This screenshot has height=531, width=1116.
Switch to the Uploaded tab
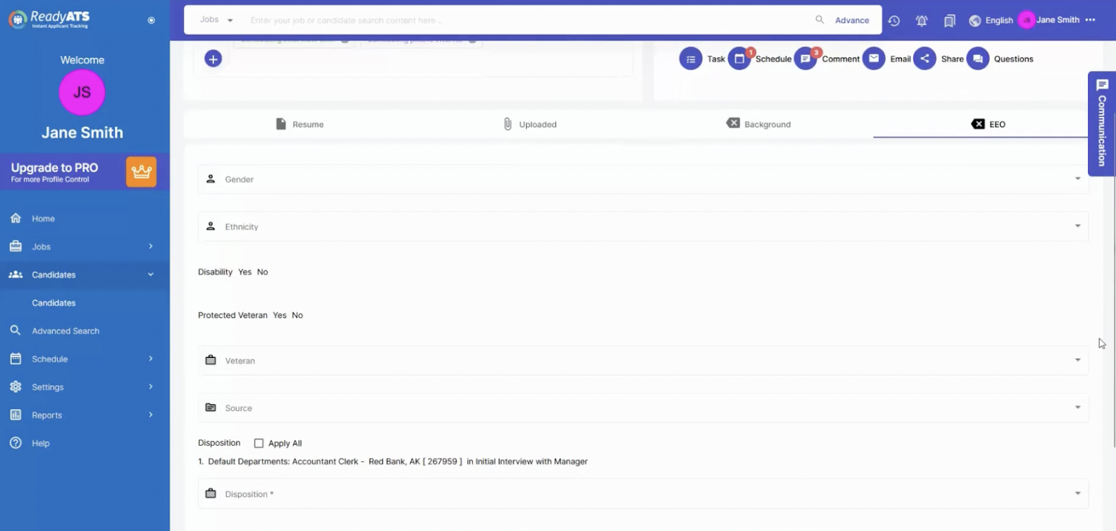[529, 124]
